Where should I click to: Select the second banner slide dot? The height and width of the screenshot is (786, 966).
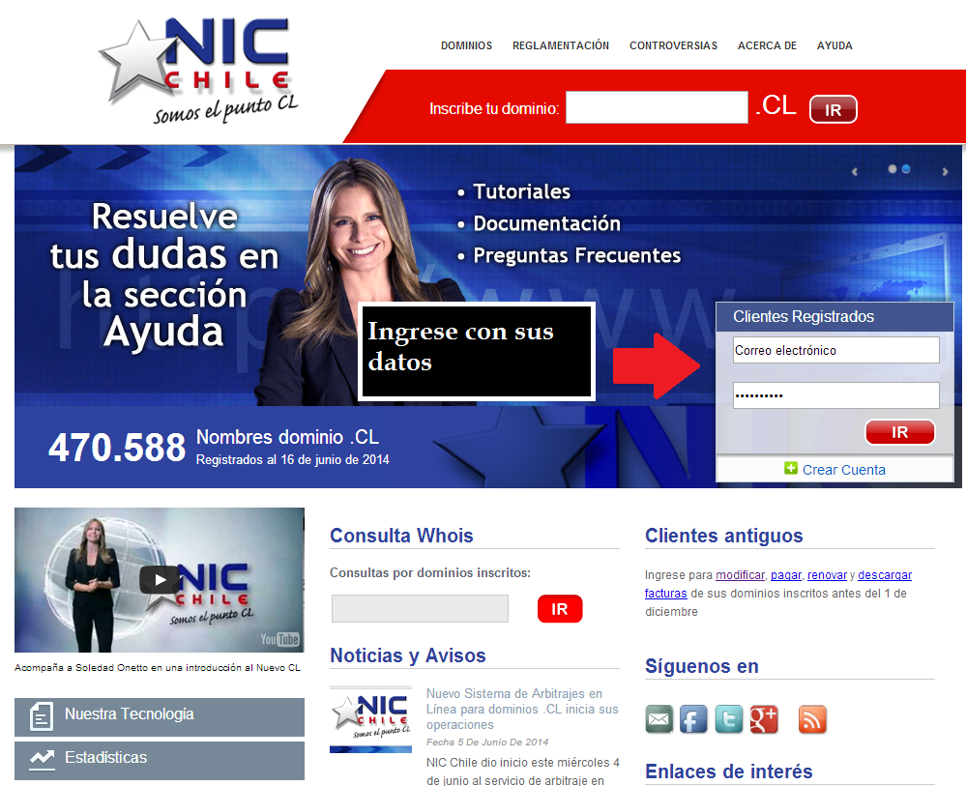906,169
